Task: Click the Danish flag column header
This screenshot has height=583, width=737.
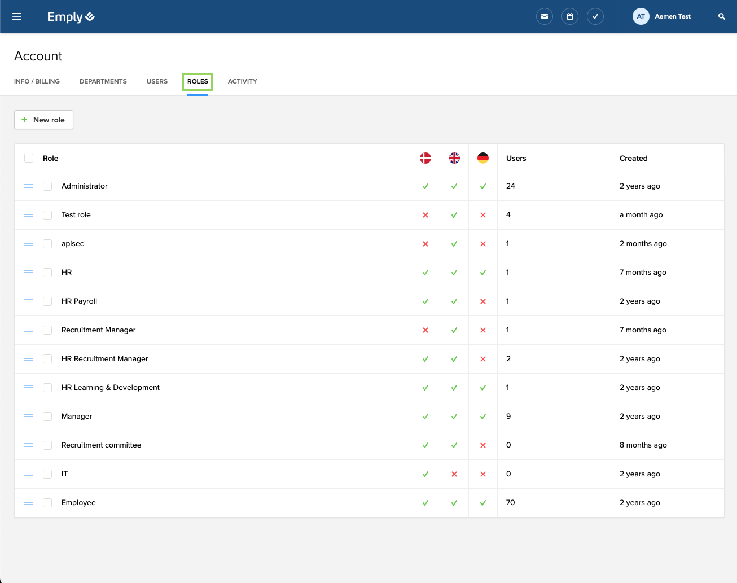Action: click(x=425, y=158)
